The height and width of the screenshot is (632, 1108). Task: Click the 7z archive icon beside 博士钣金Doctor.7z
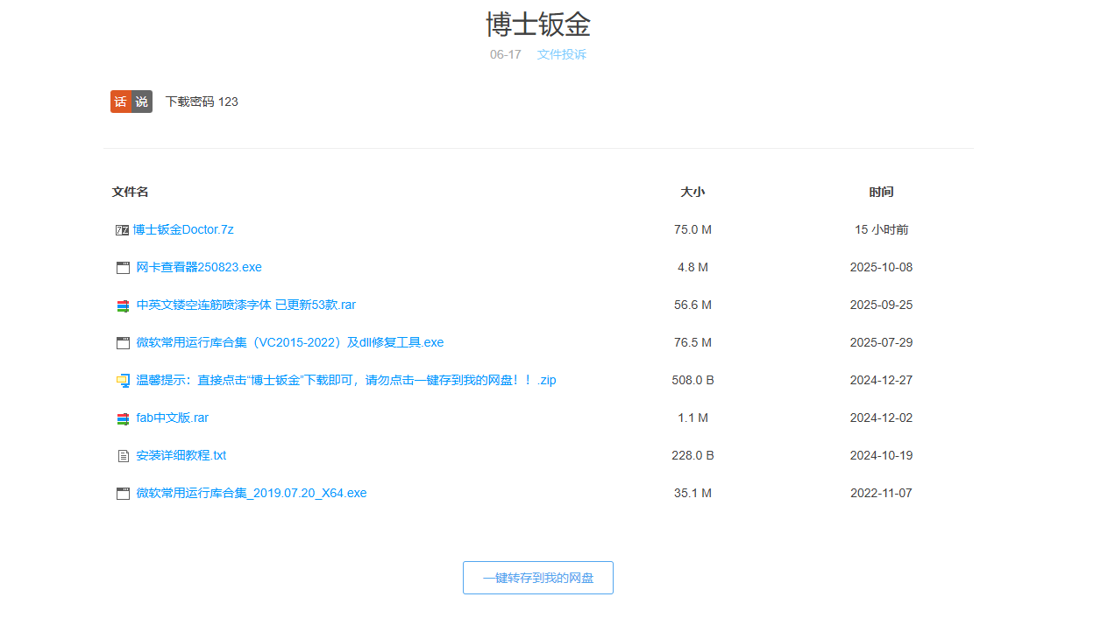click(x=123, y=229)
